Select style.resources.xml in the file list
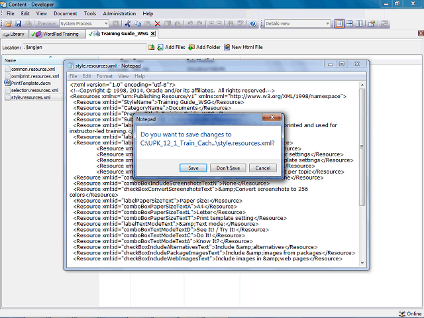The image size is (424, 318). click(30, 97)
